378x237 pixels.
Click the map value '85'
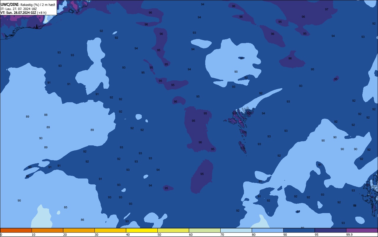click(x=66, y=207)
